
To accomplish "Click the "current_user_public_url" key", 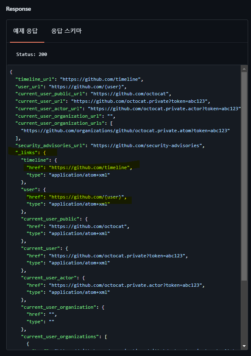I will coord(50,94).
